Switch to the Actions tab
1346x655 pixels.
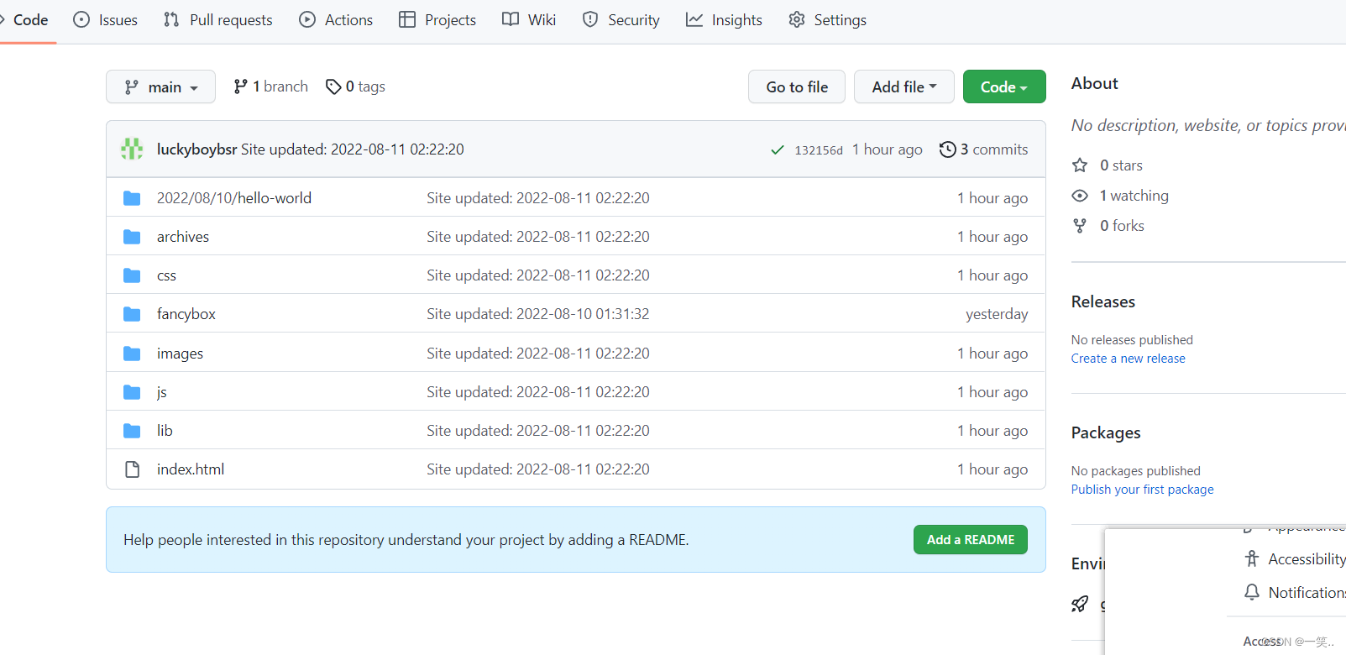pos(336,20)
